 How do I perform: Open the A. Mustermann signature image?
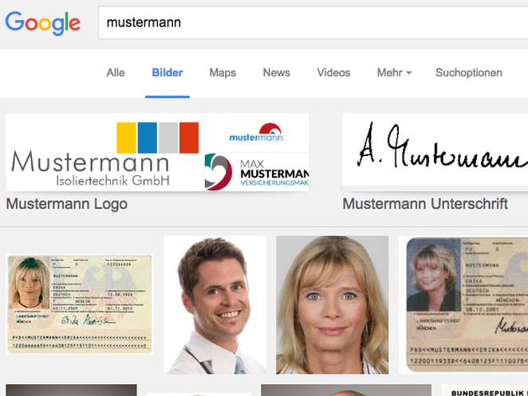coord(435,150)
